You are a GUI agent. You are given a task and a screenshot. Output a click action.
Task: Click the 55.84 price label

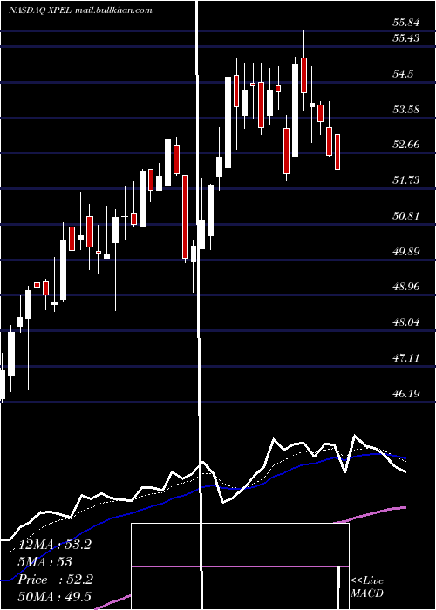[x=406, y=23]
